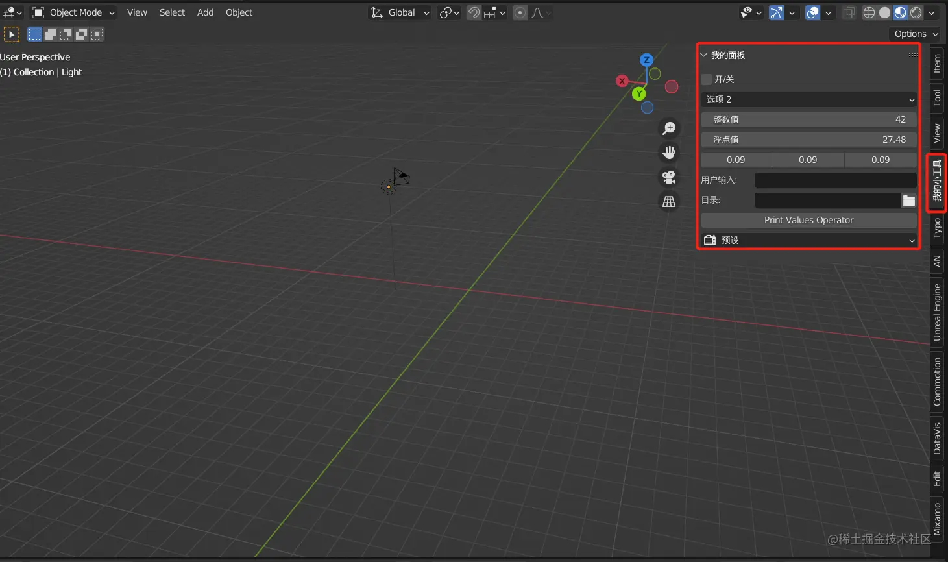Click the Select Box tweak tool icon
Viewport: 948px width, 562px height.
tap(12, 34)
